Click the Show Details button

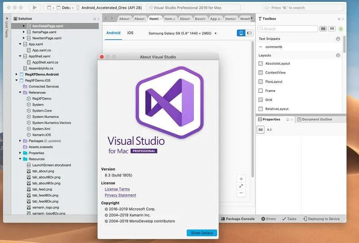pos(201,233)
